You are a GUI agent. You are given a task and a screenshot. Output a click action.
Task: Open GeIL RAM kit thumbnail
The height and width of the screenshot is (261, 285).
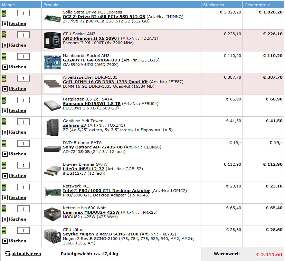[53, 84]
